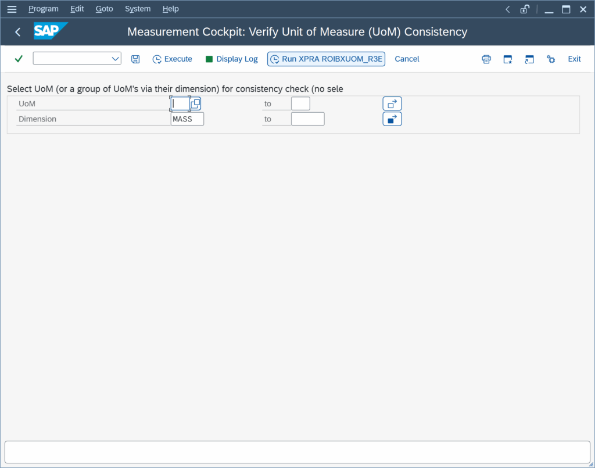The height and width of the screenshot is (468, 595).
Task: Click the Print icon in toolbar
Action: [x=486, y=59]
